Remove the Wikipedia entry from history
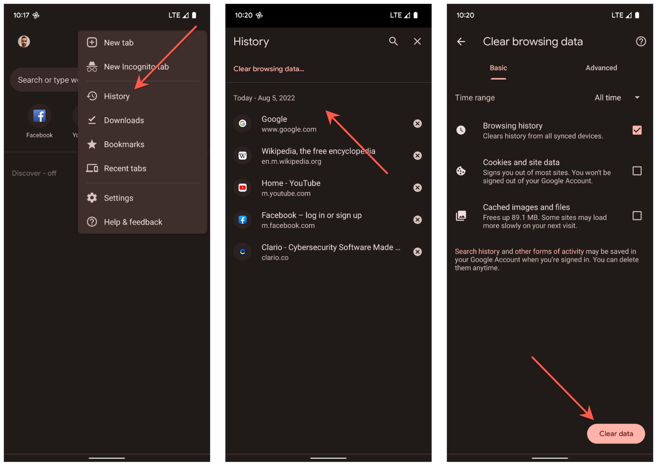 click(417, 156)
